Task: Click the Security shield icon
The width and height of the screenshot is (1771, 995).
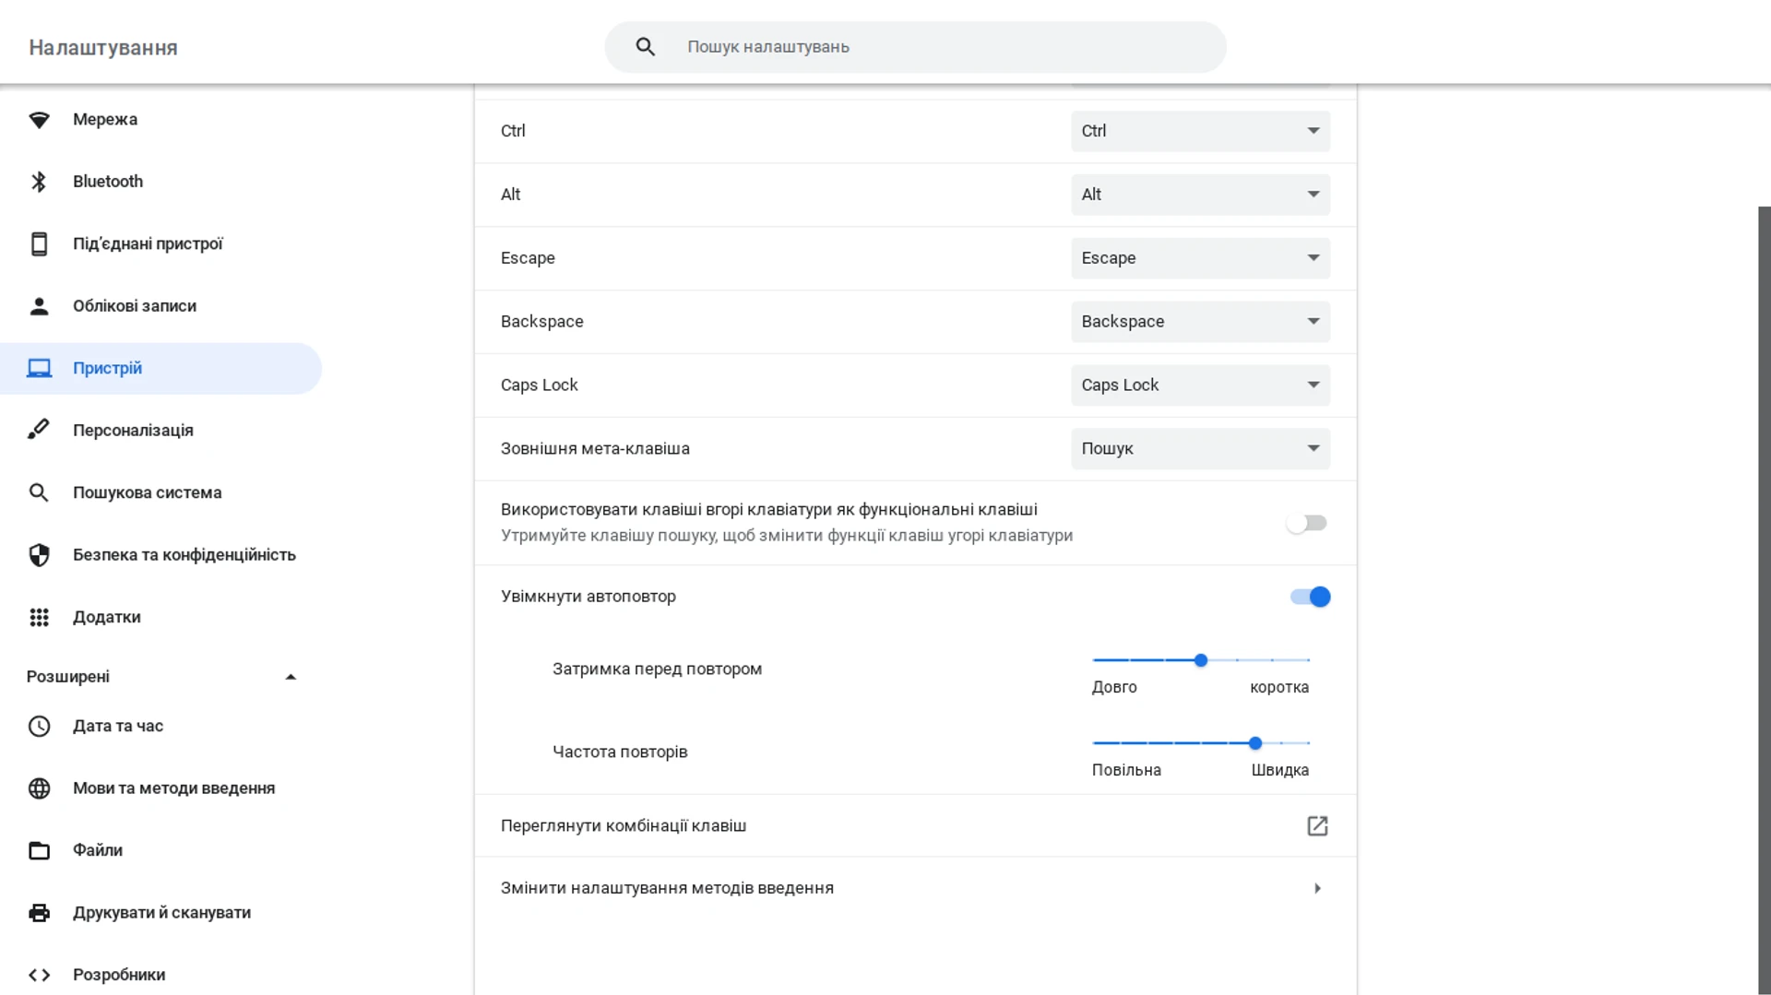Action: pos(39,555)
